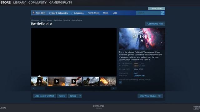This screenshot has height=112, width=200.
Task: Open the All Games breadcrumb
Action: pyautogui.click(x=35, y=20)
